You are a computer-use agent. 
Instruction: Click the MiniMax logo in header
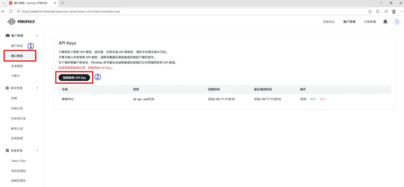(21, 22)
